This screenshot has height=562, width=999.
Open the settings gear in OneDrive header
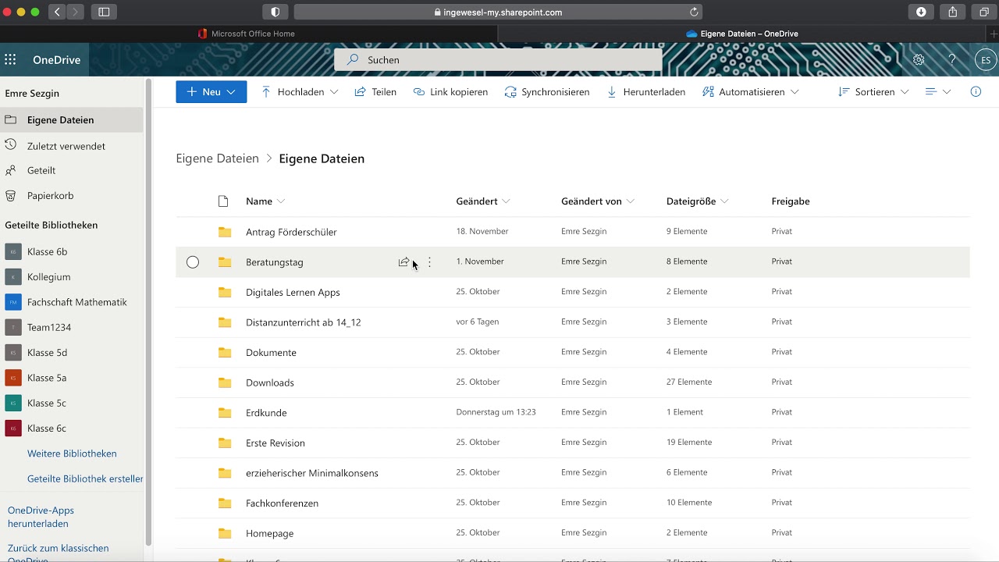click(x=919, y=59)
